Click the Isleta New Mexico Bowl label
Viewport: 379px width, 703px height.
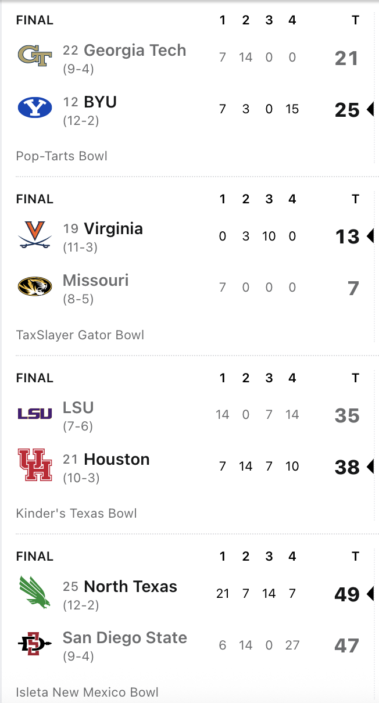pyautogui.click(x=87, y=692)
